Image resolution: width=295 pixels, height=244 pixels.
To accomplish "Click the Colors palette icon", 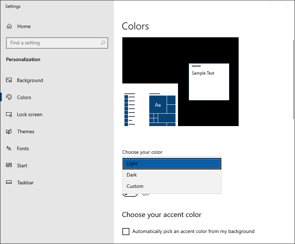I will pyautogui.click(x=9, y=97).
